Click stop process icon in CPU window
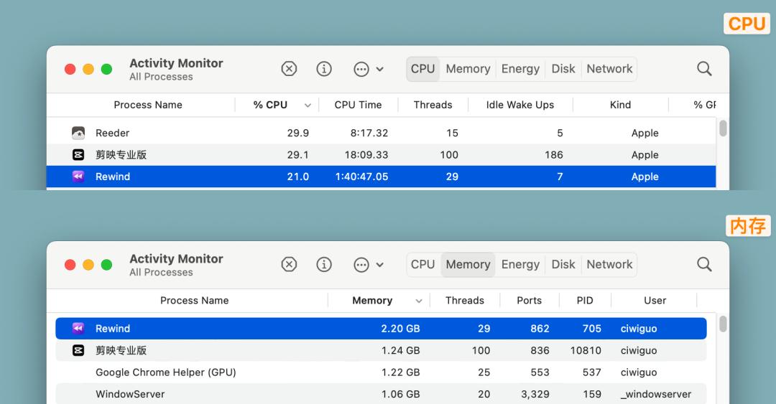The width and height of the screenshot is (776, 404). [289, 69]
